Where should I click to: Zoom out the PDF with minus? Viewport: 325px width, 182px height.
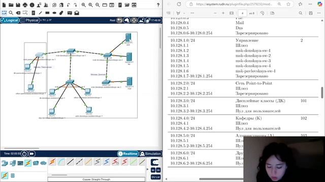[x=215, y=13]
